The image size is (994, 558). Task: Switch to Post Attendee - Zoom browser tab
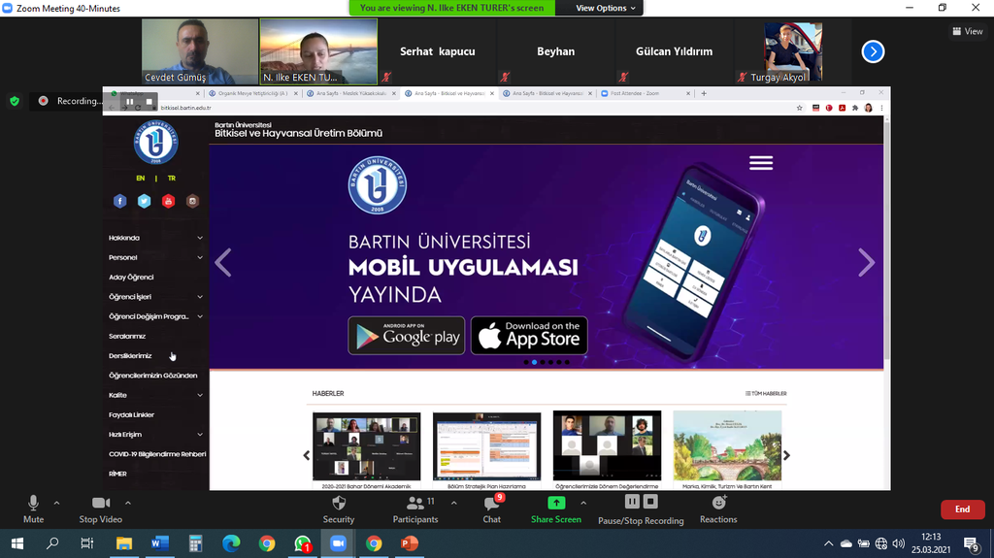click(646, 93)
